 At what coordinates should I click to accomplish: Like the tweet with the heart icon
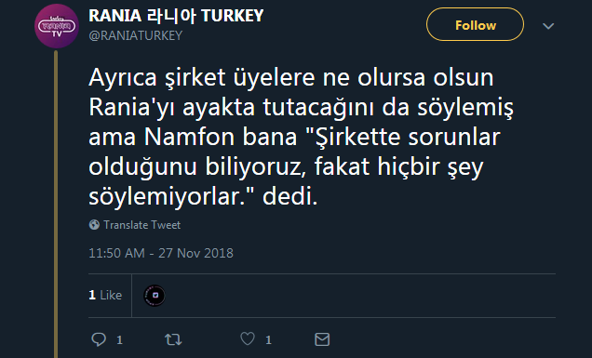tap(248, 338)
